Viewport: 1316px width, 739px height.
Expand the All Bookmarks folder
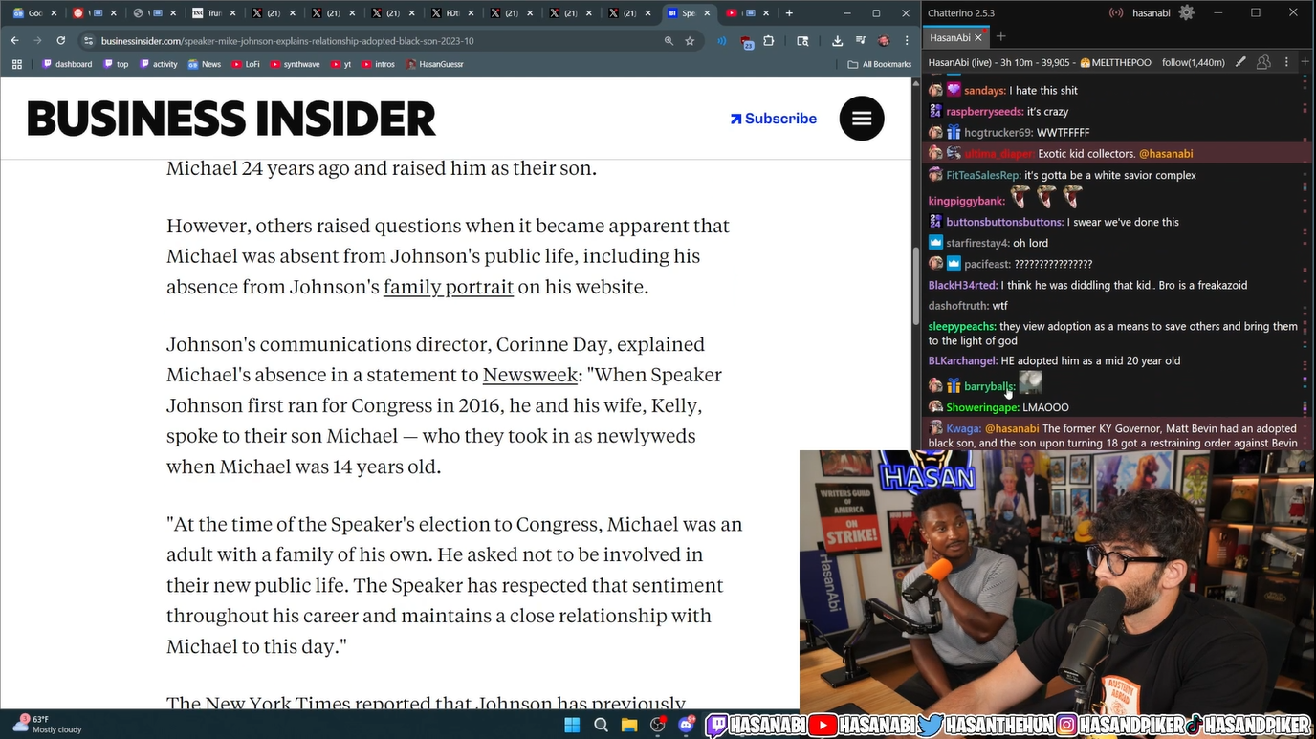(x=880, y=64)
